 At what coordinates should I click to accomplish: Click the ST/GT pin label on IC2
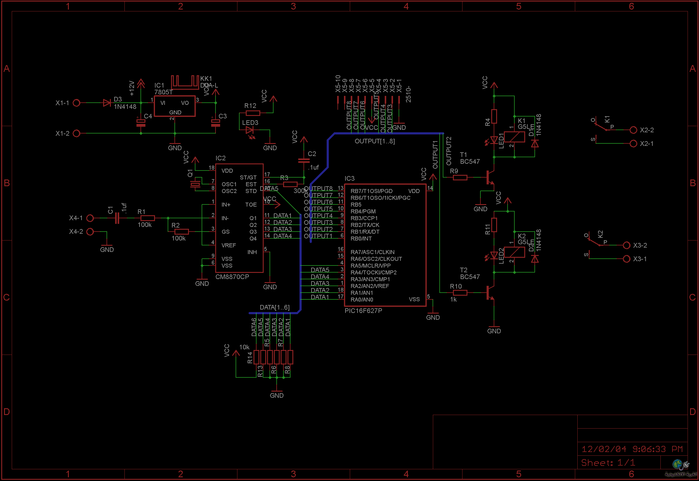248,178
